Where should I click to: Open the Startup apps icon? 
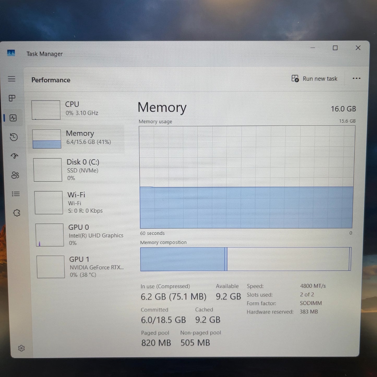click(14, 156)
